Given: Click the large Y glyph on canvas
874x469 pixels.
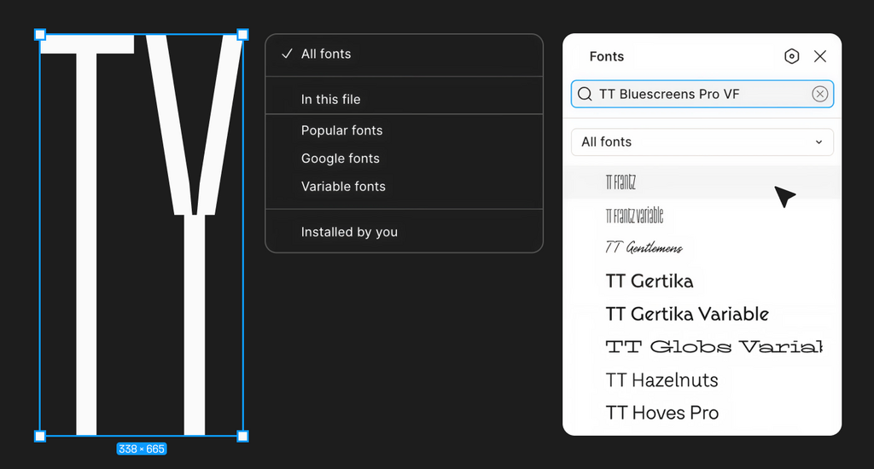Looking at the screenshot, I should [x=194, y=234].
